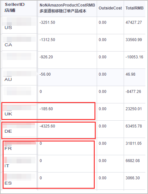Click the -1312.50 cost value
This screenshot has height=194, width=148.
pyautogui.click(x=47, y=40)
